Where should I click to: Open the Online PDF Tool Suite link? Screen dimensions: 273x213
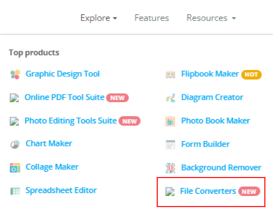[x=64, y=97]
